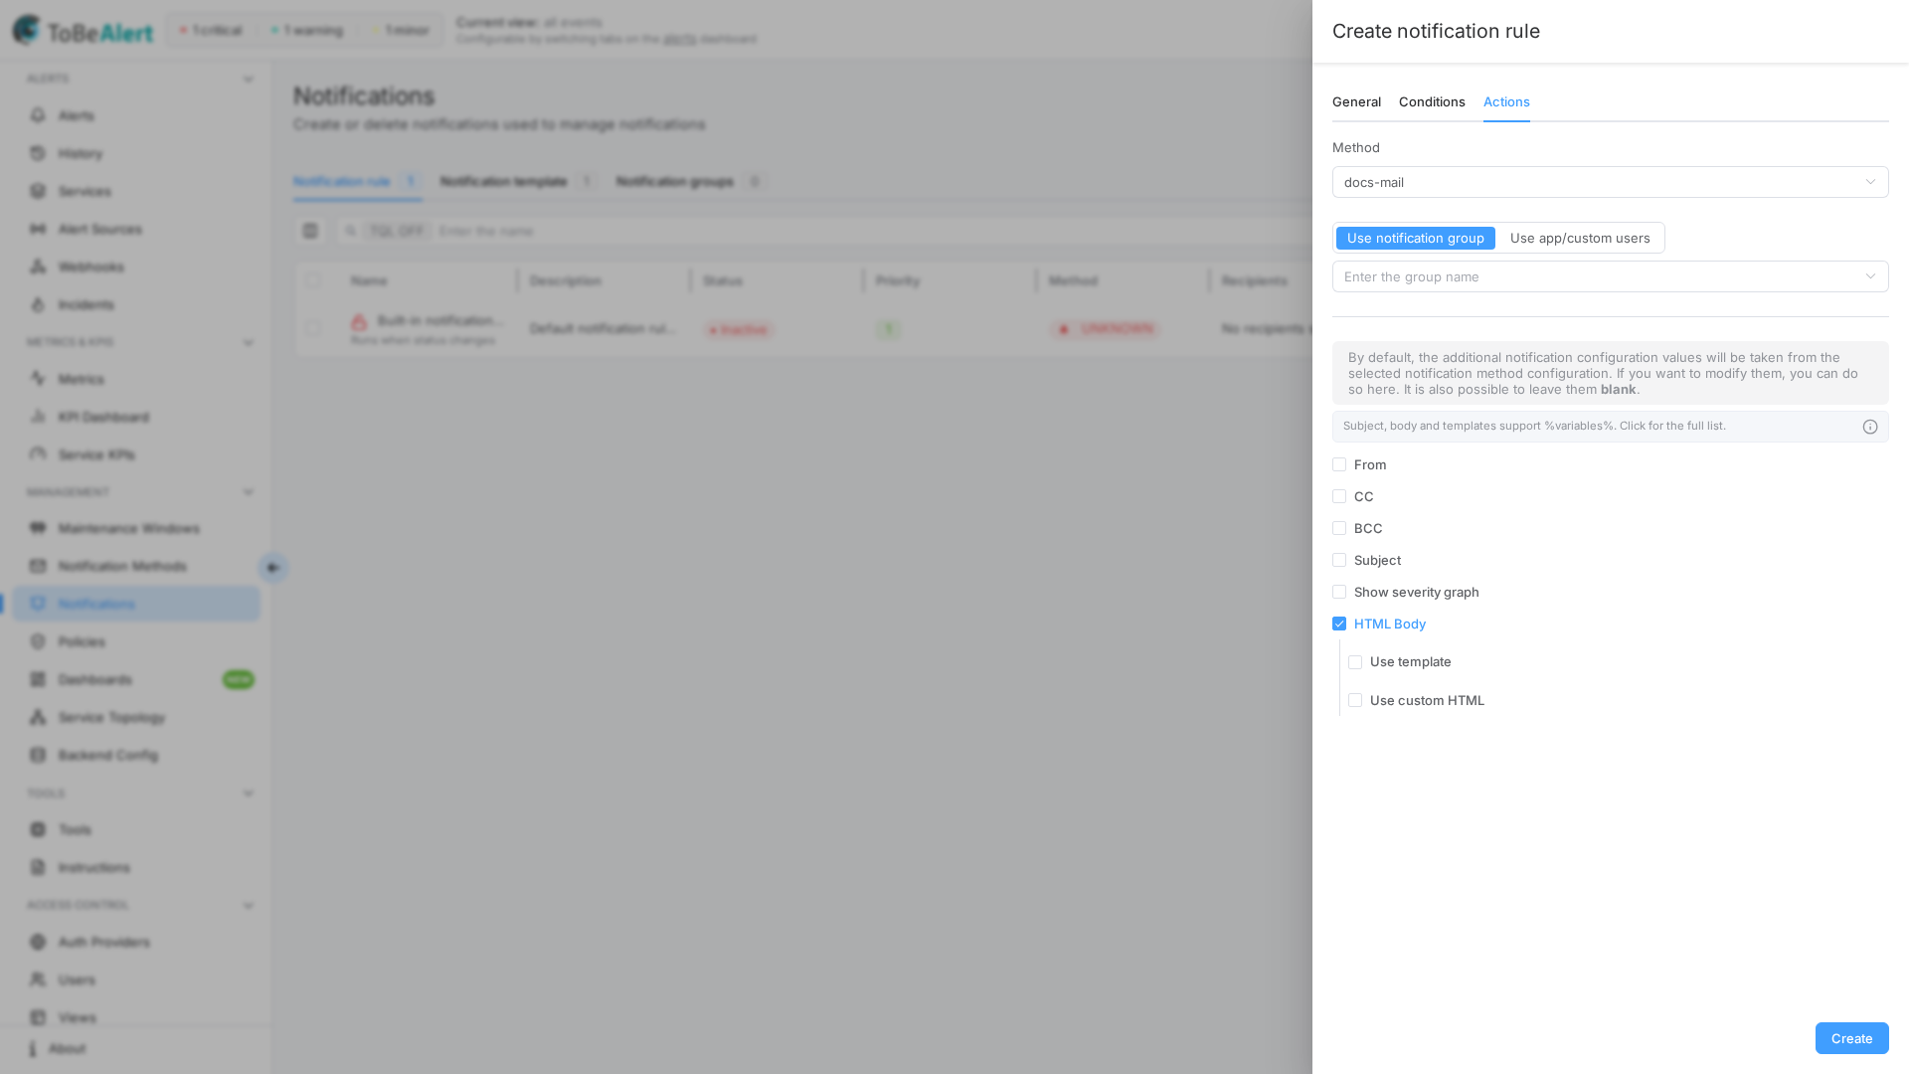Enable the CC checkbox
1909x1074 pixels.
[x=1339, y=496]
